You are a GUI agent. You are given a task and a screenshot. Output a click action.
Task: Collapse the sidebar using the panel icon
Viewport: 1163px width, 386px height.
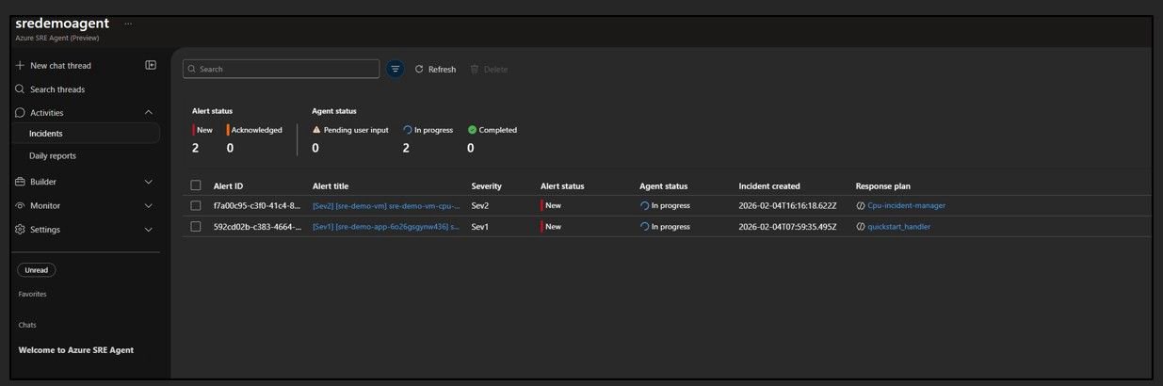pos(151,65)
